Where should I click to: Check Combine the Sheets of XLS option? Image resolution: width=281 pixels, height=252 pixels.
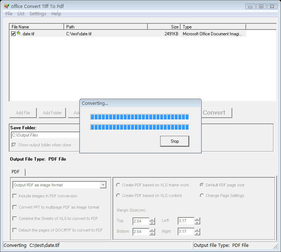[15, 218]
